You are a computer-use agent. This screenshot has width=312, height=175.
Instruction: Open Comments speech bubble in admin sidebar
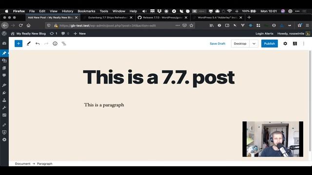tap(4, 75)
